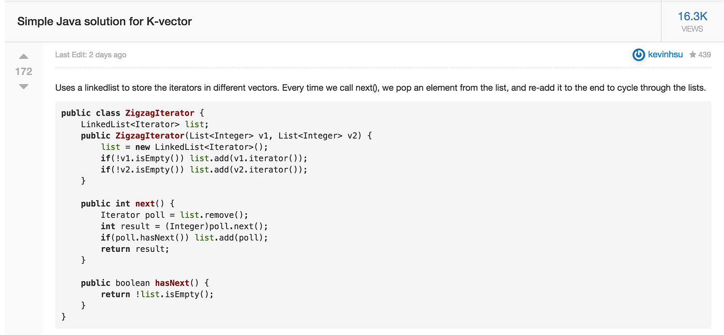Click the 439 star count number
The width and height of the screenshot is (724, 335).
point(704,54)
